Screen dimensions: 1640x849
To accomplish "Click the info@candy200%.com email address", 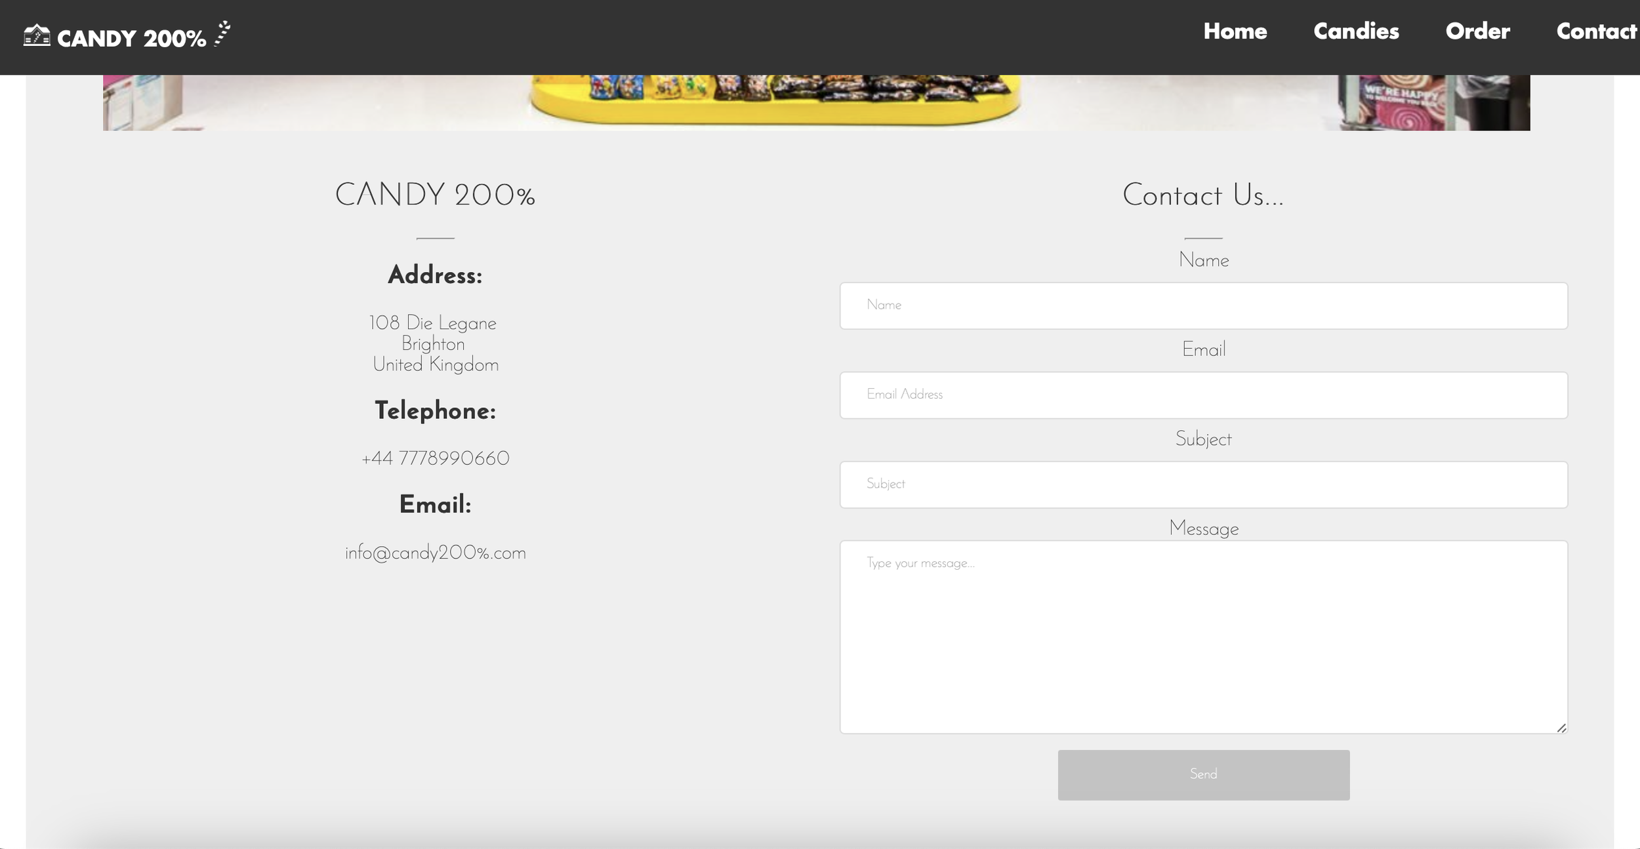I will click(435, 553).
